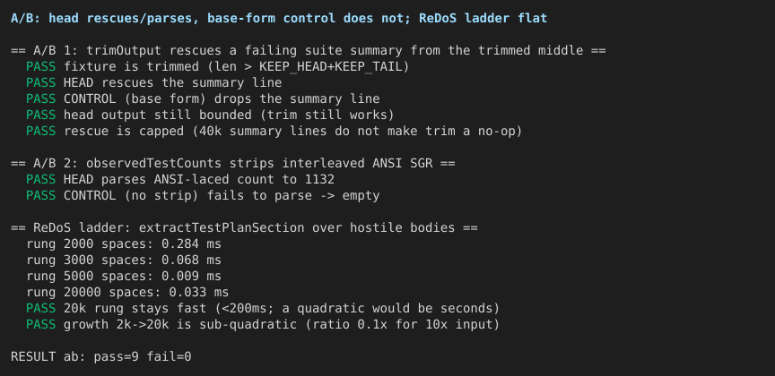Screen dimensions: 775x376
Task: Click the 'RESULT ab: pass=9 fail=0' line
Action: (x=100, y=357)
